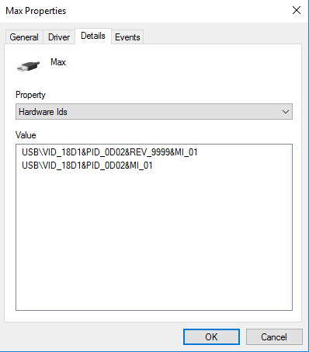Go to the Events tab
The height and width of the screenshot is (352, 309).
tap(127, 37)
